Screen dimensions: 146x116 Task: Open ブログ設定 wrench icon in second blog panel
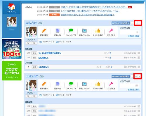point(111,84)
